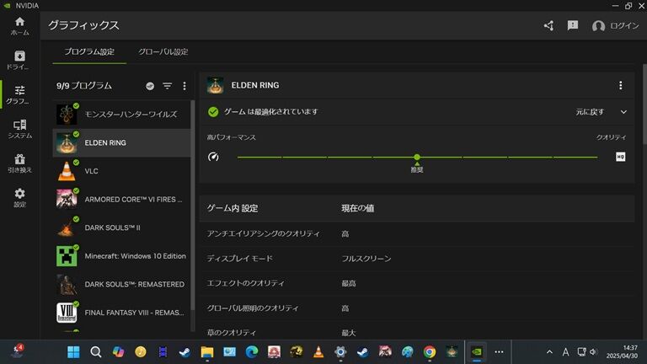
Task: Open File Explorer from the taskbar
Action: (207, 352)
